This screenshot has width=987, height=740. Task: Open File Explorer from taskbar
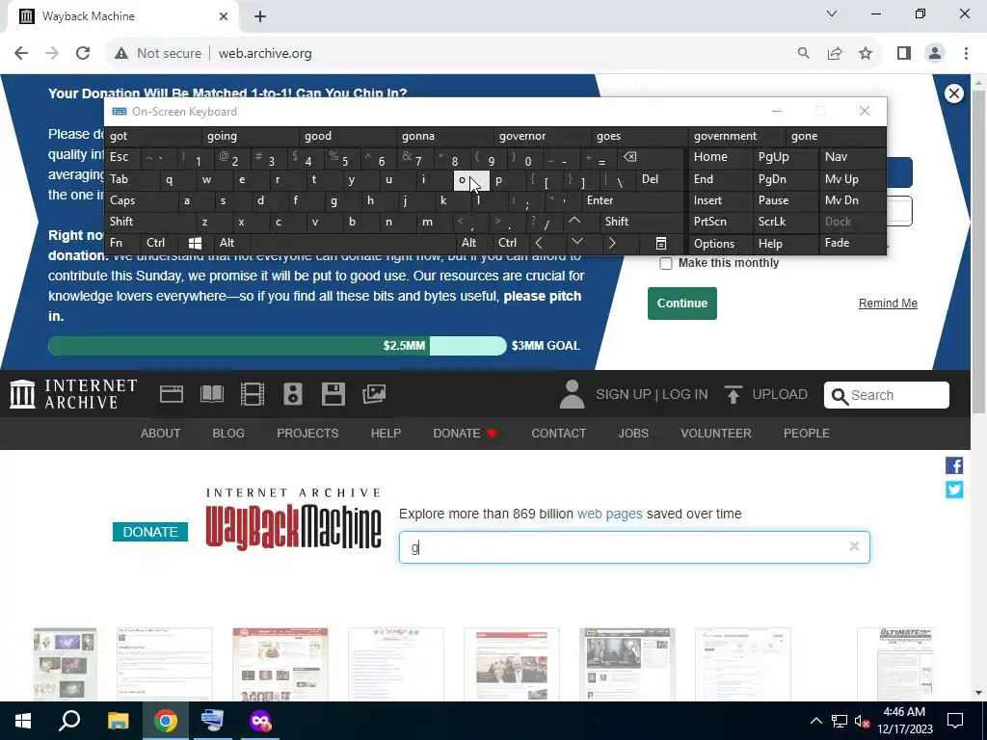pos(118,721)
